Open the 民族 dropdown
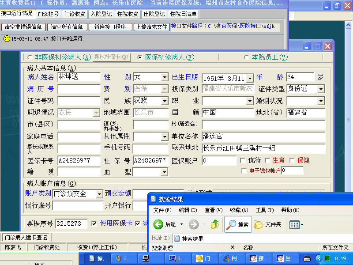The width and height of the screenshot is (353, 265). (165, 101)
